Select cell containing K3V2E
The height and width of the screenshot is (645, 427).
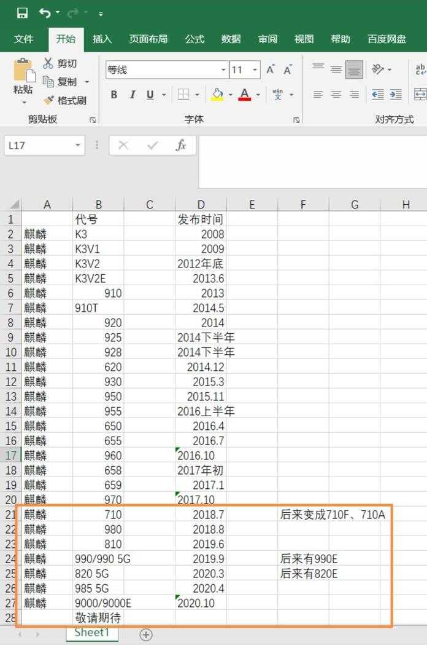point(98,279)
